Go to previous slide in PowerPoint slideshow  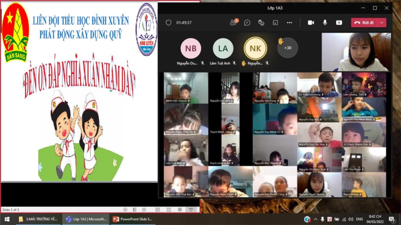click(125, 209)
